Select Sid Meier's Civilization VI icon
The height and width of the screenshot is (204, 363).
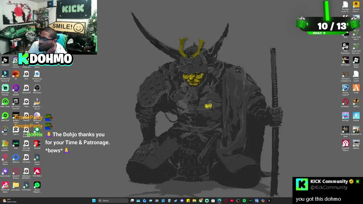pyautogui.click(x=345, y=76)
